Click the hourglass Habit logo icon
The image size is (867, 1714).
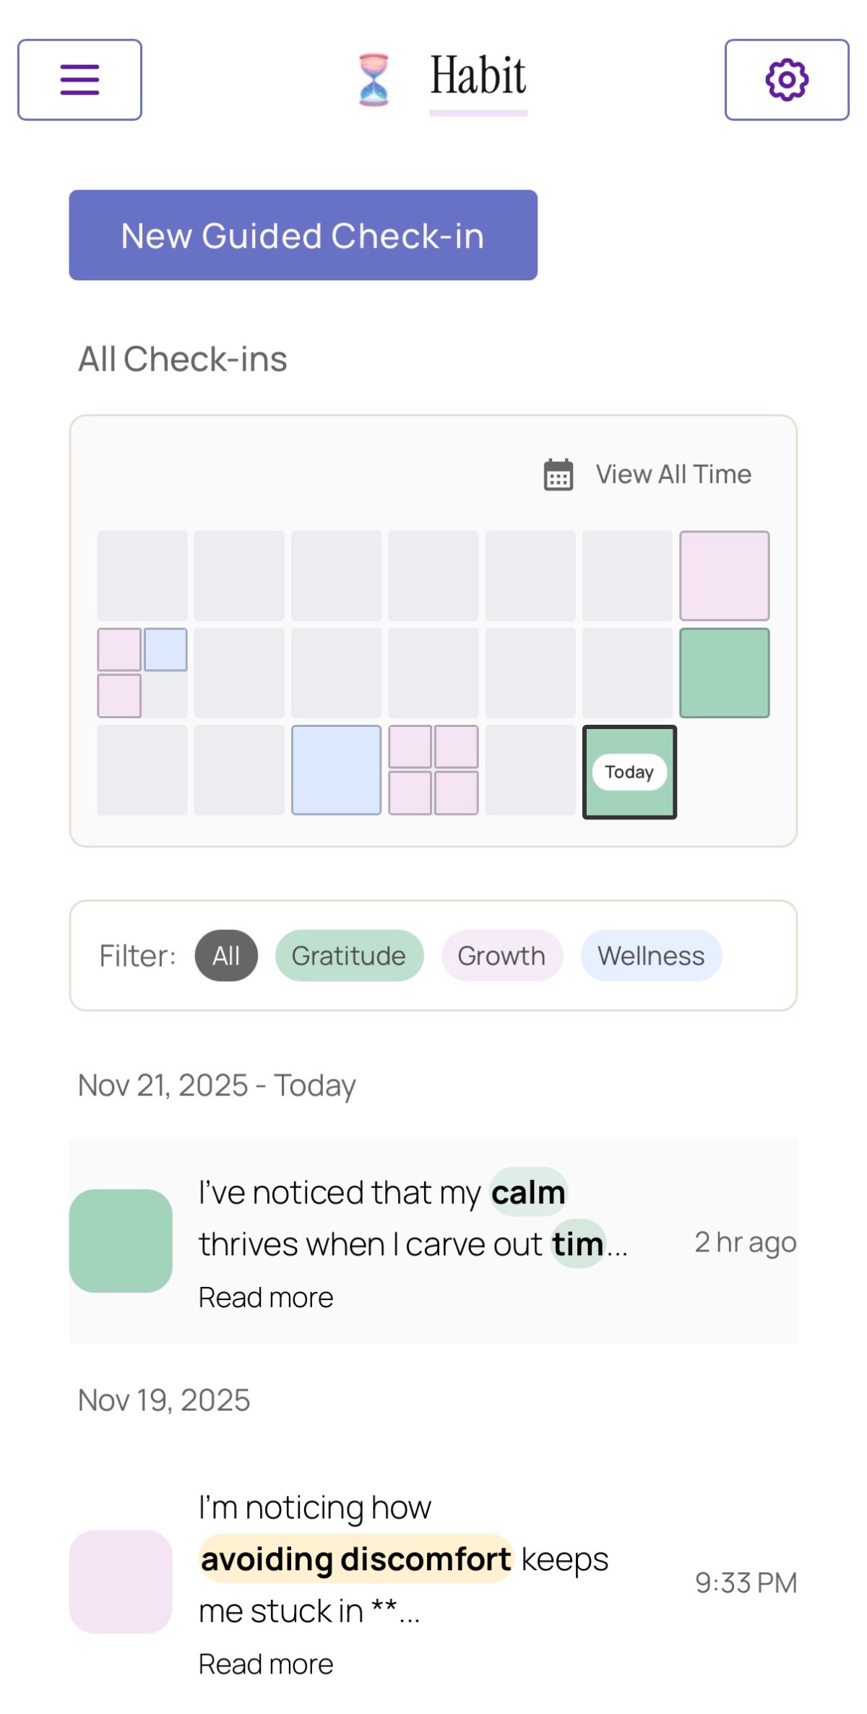[x=374, y=79]
